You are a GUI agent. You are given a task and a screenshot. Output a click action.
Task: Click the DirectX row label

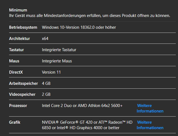pos(16,72)
